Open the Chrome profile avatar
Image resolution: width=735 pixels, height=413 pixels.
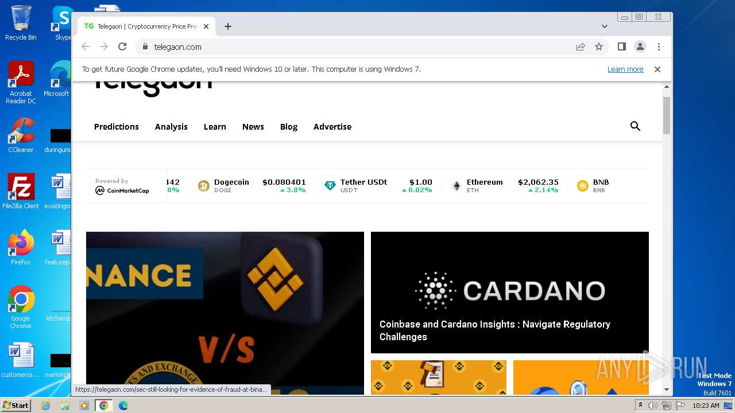click(x=640, y=46)
